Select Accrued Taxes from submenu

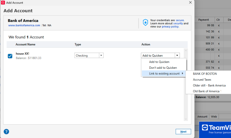click(202, 80)
